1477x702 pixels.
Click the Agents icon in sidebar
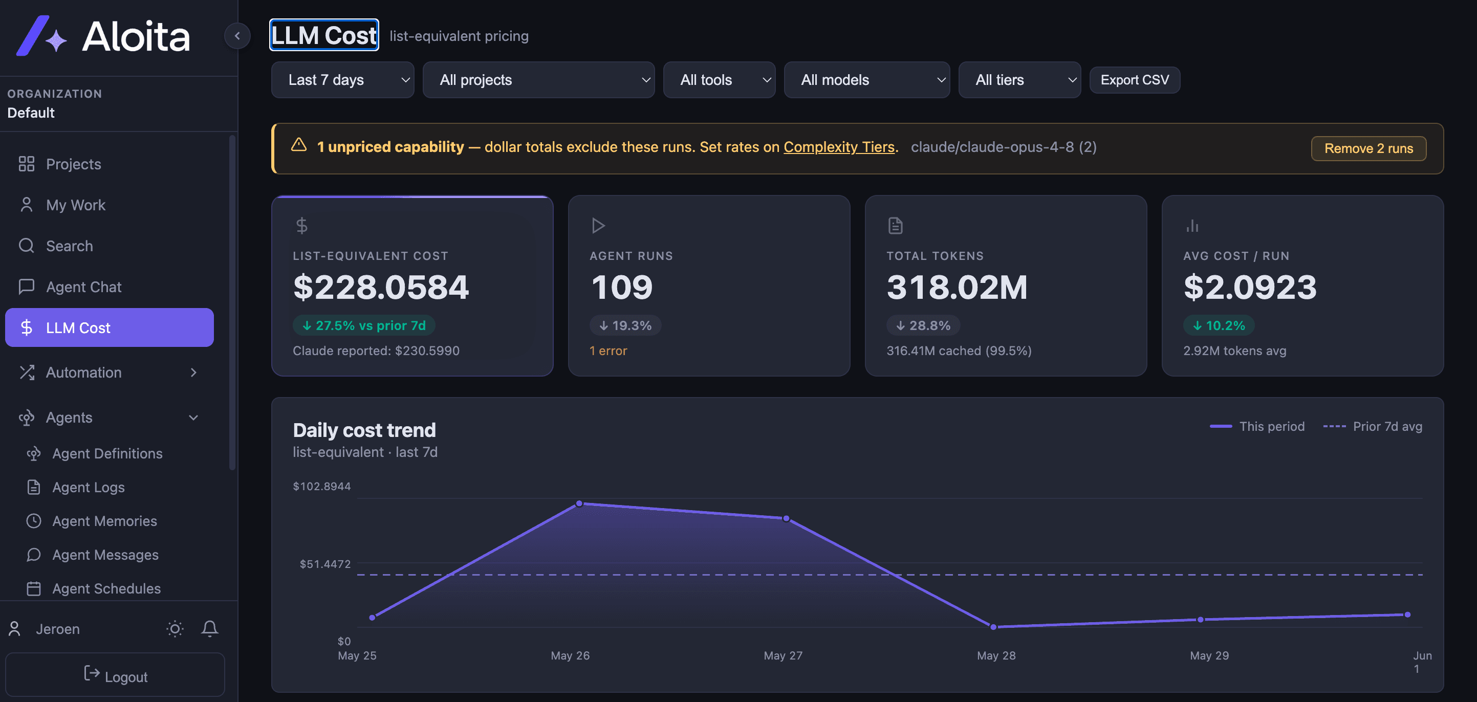[x=27, y=417]
